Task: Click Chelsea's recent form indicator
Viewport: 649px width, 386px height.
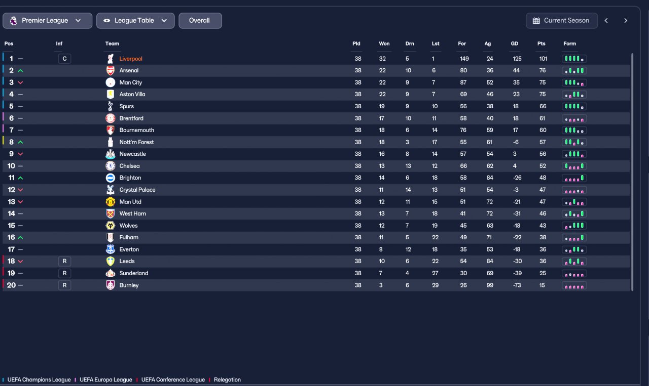Action: [574, 166]
